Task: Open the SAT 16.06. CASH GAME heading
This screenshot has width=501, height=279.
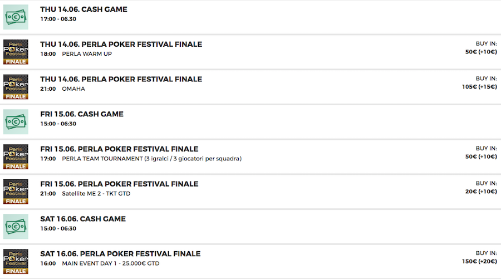Action: pos(83,219)
